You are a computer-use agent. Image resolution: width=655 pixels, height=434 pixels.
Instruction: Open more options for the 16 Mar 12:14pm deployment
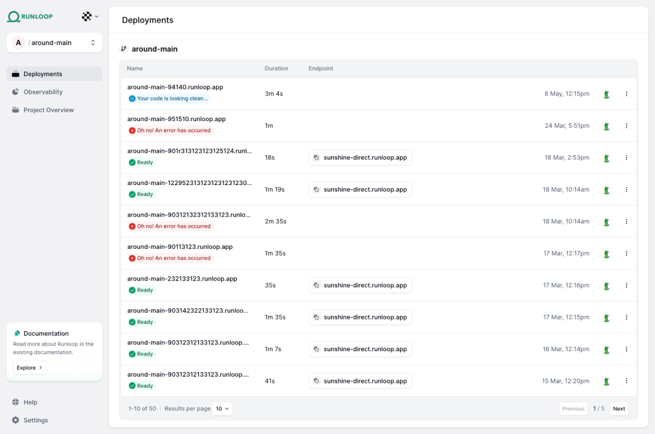coord(626,349)
